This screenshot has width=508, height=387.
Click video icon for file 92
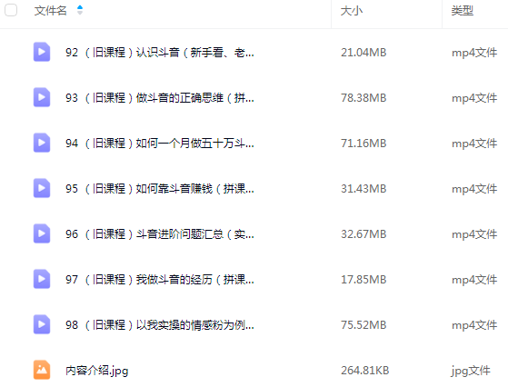point(42,52)
